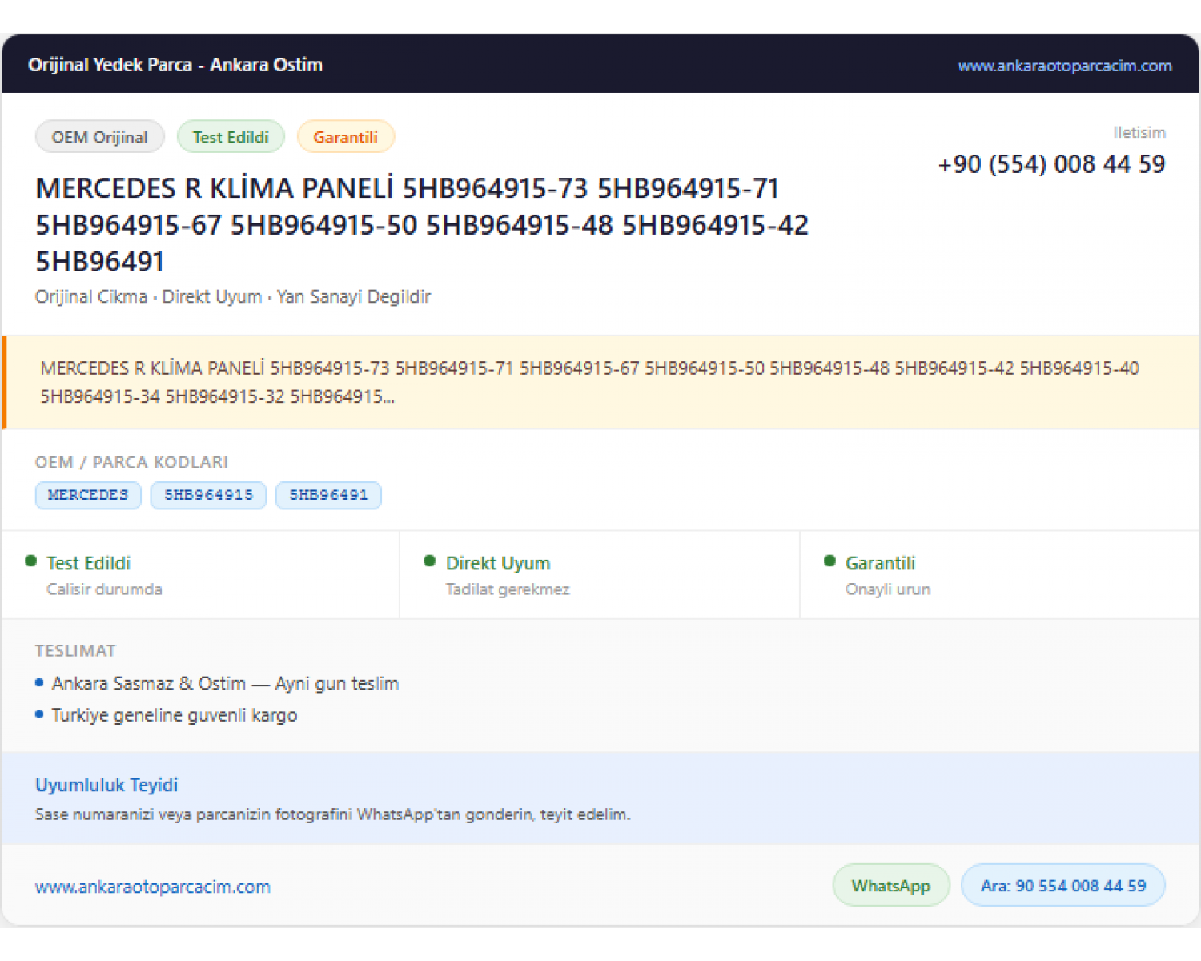The height and width of the screenshot is (961, 1201).
Task: Click the phone number +90 (554) 008 44 59
Action: point(1051,164)
